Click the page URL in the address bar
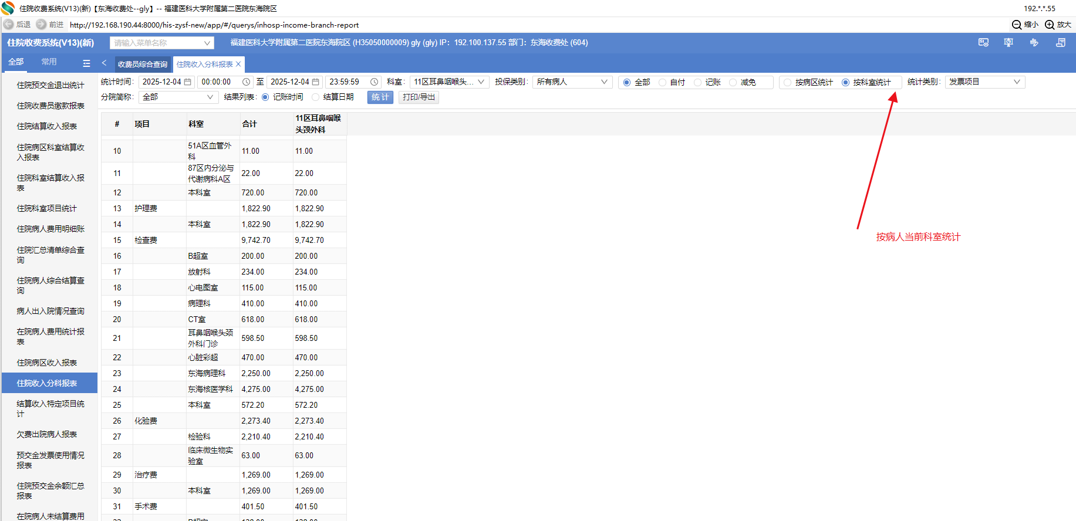The width and height of the screenshot is (1076, 521). [x=214, y=25]
